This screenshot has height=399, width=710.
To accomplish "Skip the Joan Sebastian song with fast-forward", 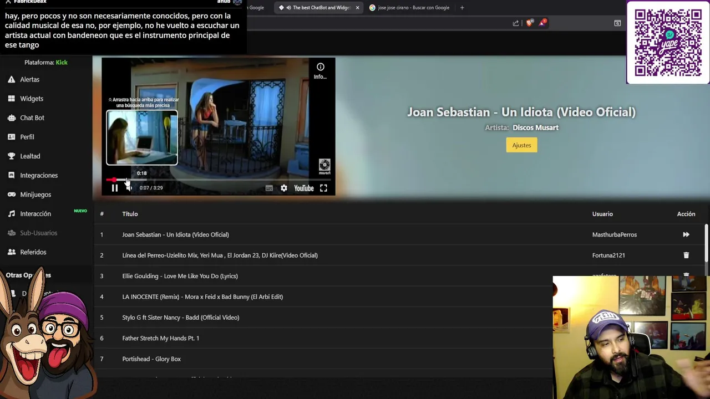I will 686,234.
